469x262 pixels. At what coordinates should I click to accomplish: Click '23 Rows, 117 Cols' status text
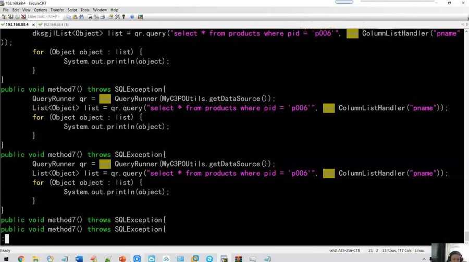pyautogui.click(x=397, y=251)
